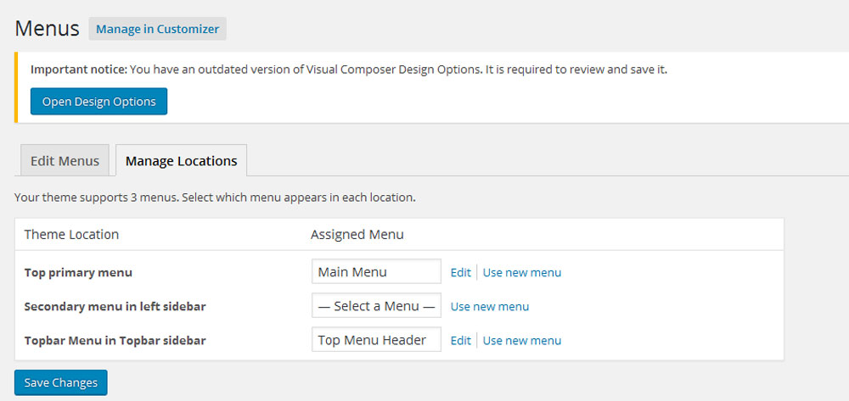849x401 pixels.
Task: Click Use new menu for Top primary menu
Action: click(521, 272)
